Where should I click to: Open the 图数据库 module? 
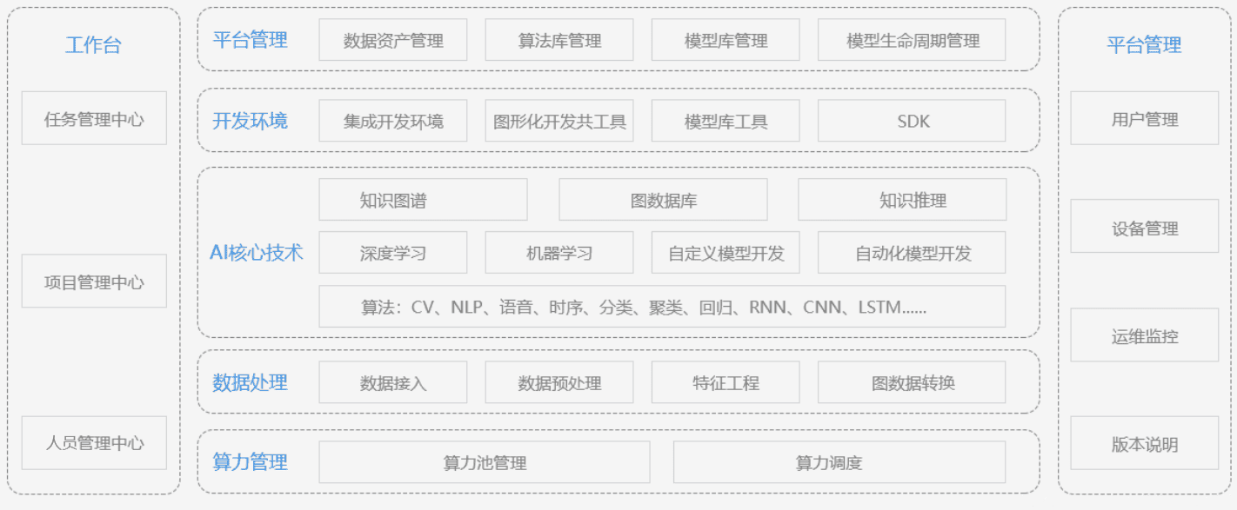click(663, 200)
